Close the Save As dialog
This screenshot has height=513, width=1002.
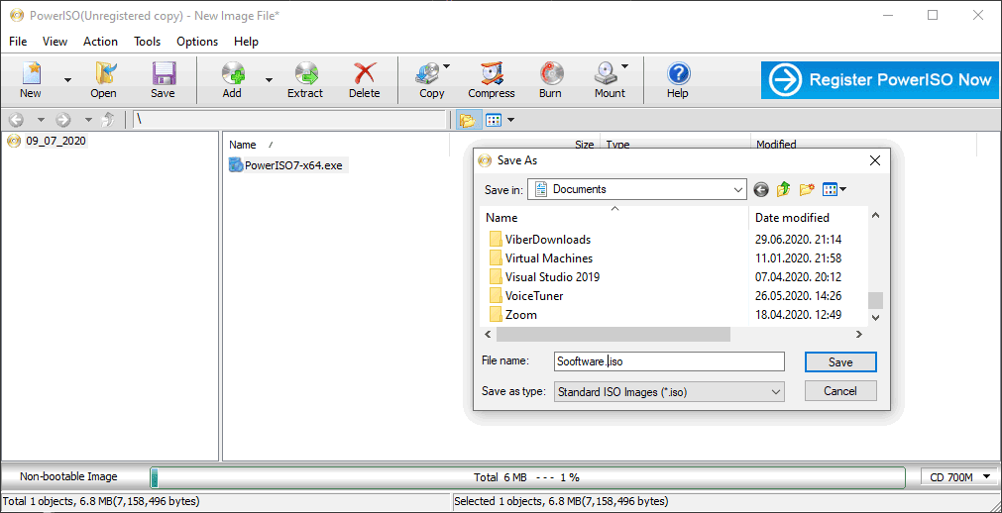pos(875,160)
